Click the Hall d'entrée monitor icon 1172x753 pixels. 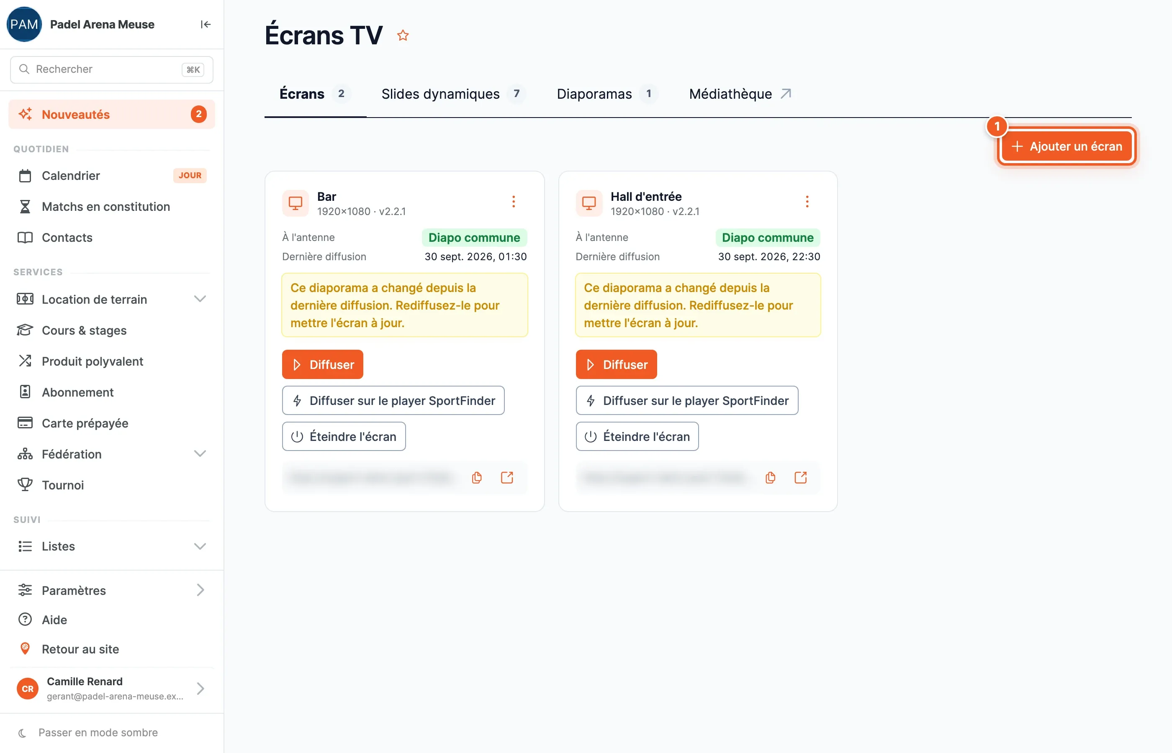coord(589,203)
